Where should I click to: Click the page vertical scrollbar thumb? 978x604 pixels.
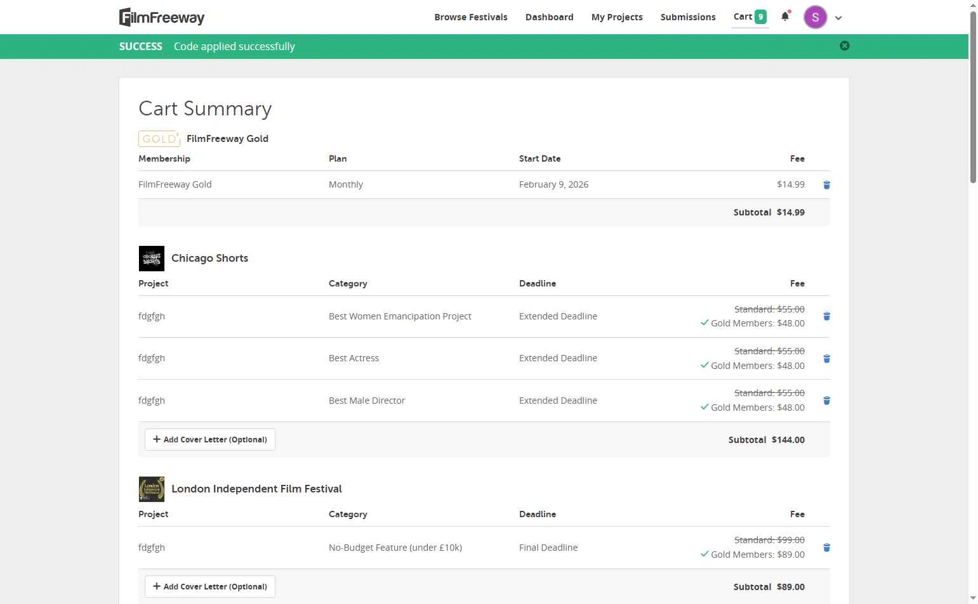973,98
